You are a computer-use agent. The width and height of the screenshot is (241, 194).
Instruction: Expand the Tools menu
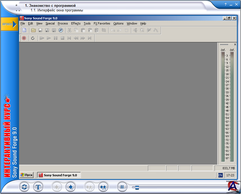pos(87,23)
